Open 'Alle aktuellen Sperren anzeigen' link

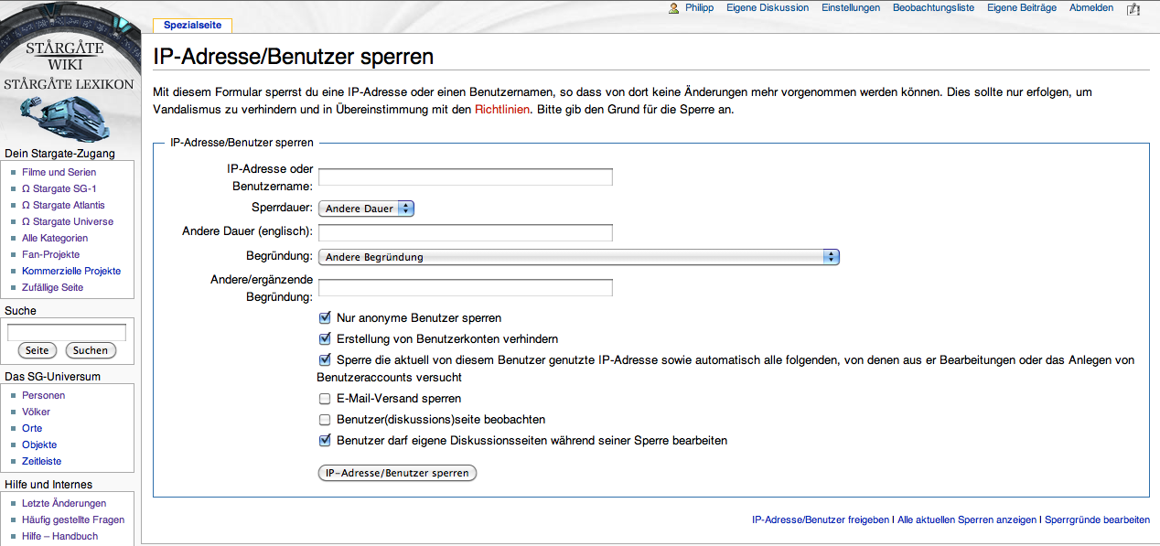coord(967,519)
